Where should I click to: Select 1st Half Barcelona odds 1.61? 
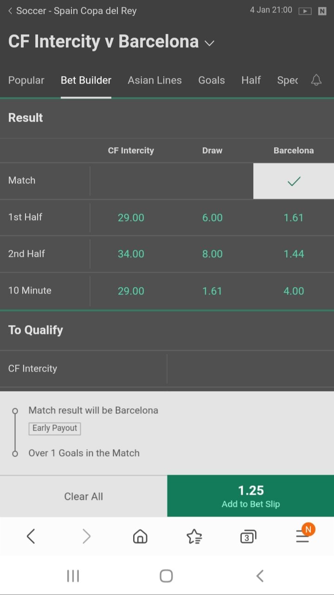(294, 217)
